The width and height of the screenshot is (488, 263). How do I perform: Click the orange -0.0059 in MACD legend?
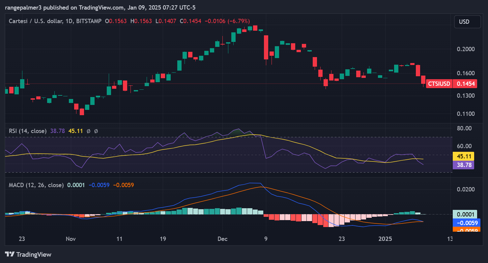pos(123,185)
